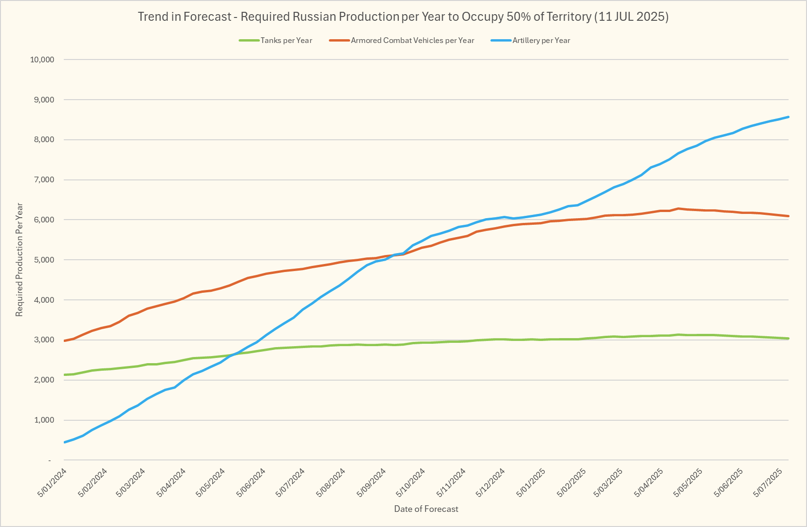Image resolution: width=807 pixels, height=527 pixels.
Task: Click the 5/01/2024 date label
Action: click(52, 482)
